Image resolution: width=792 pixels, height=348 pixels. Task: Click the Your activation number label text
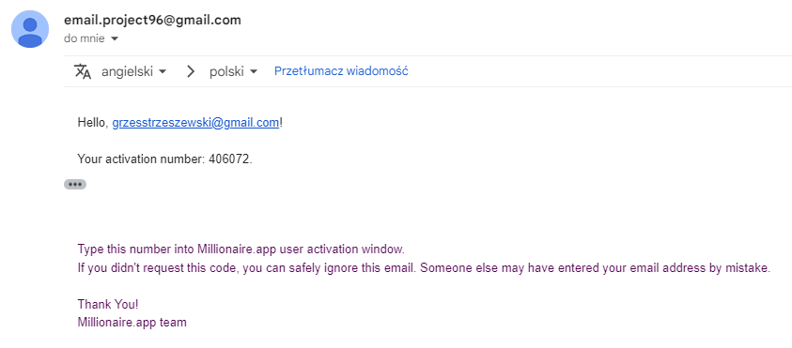141,159
